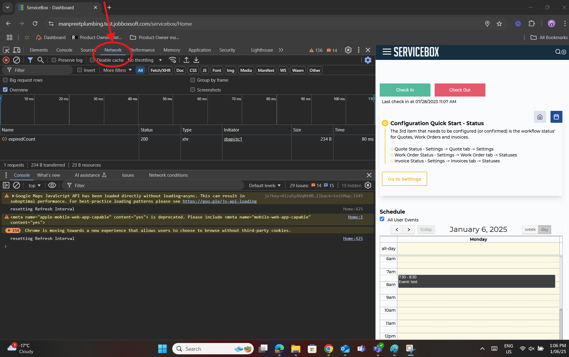The width and height of the screenshot is (569, 357).
Task: Enable Group by frame
Action: 193,80
